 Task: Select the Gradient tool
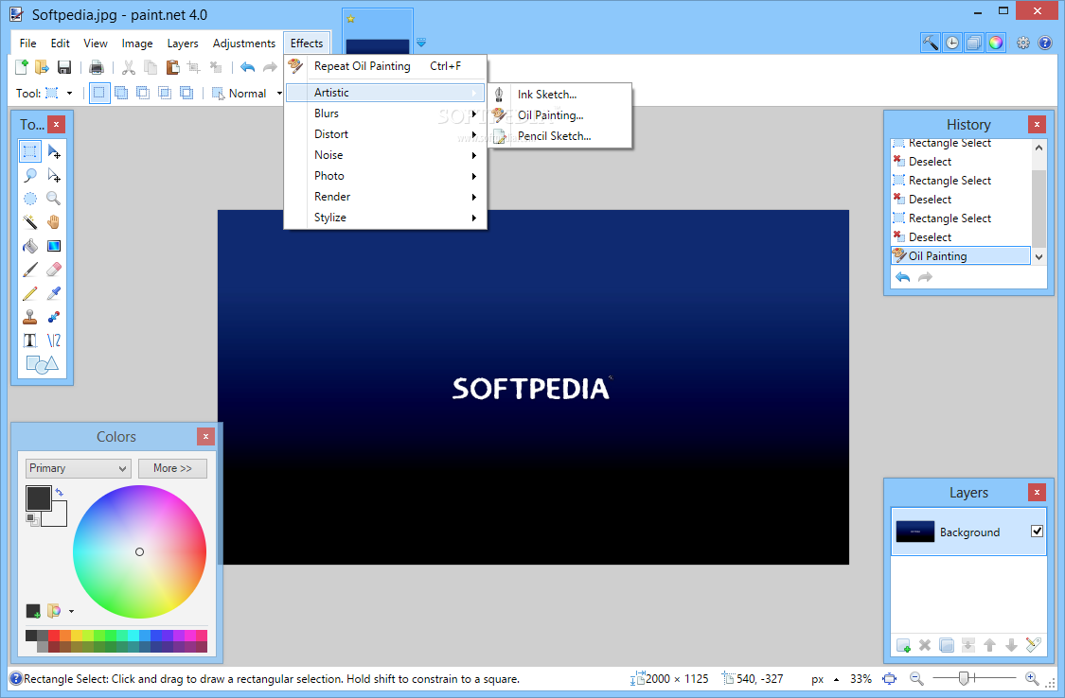click(54, 246)
